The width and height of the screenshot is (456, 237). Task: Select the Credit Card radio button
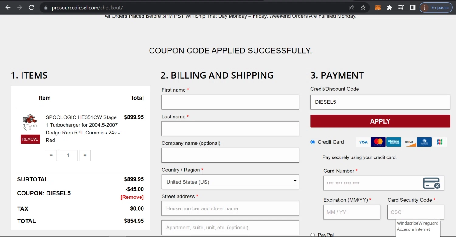pyautogui.click(x=313, y=142)
